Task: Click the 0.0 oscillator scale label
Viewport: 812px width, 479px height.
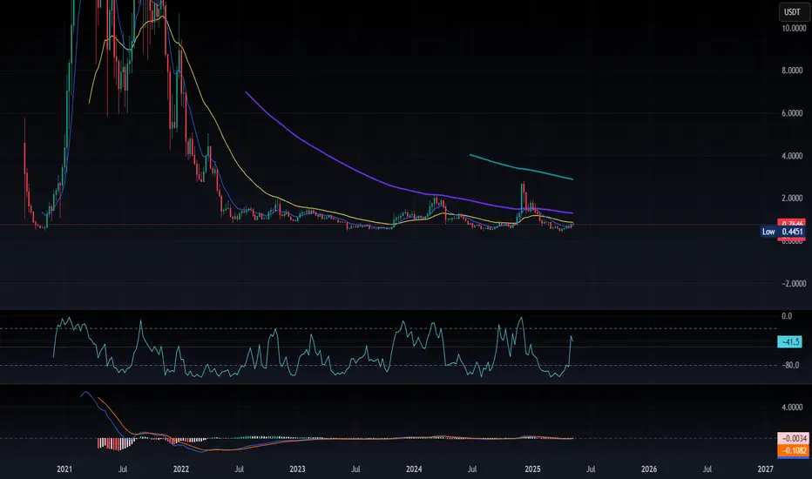Action: coord(787,316)
